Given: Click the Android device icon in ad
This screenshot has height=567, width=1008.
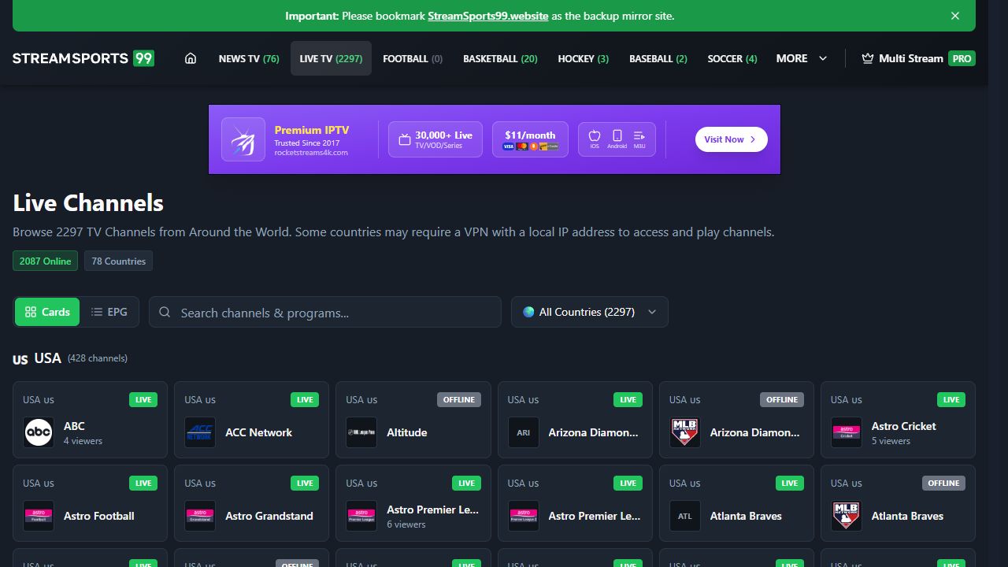Looking at the screenshot, I should pos(617,135).
